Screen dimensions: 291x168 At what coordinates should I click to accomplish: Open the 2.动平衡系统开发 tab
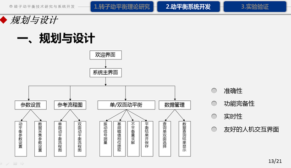tap(188, 7)
